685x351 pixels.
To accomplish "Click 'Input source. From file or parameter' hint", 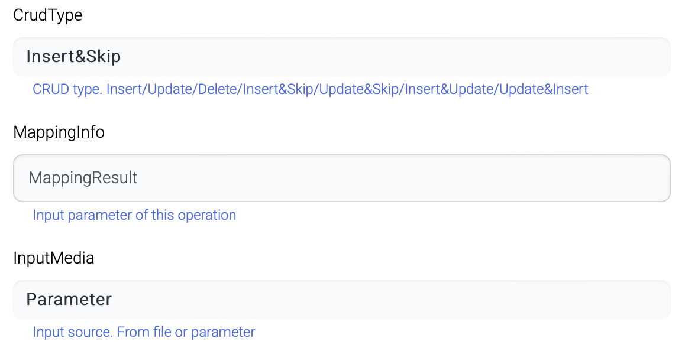I will click(x=144, y=332).
